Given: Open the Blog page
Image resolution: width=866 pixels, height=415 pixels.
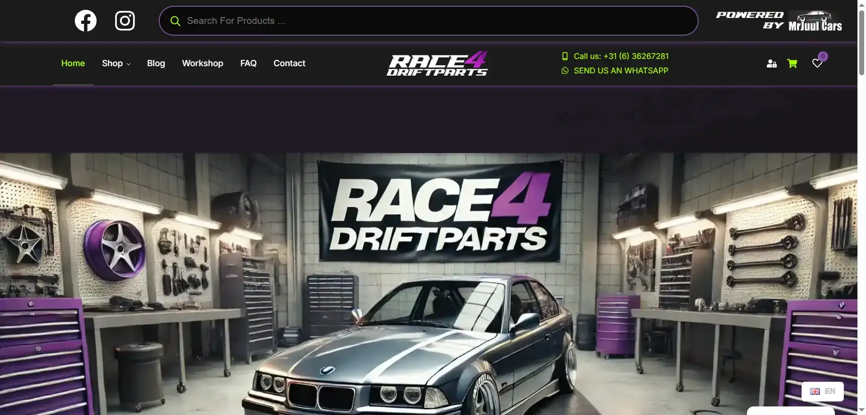Looking at the screenshot, I should pyautogui.click(x=156, y=63).
